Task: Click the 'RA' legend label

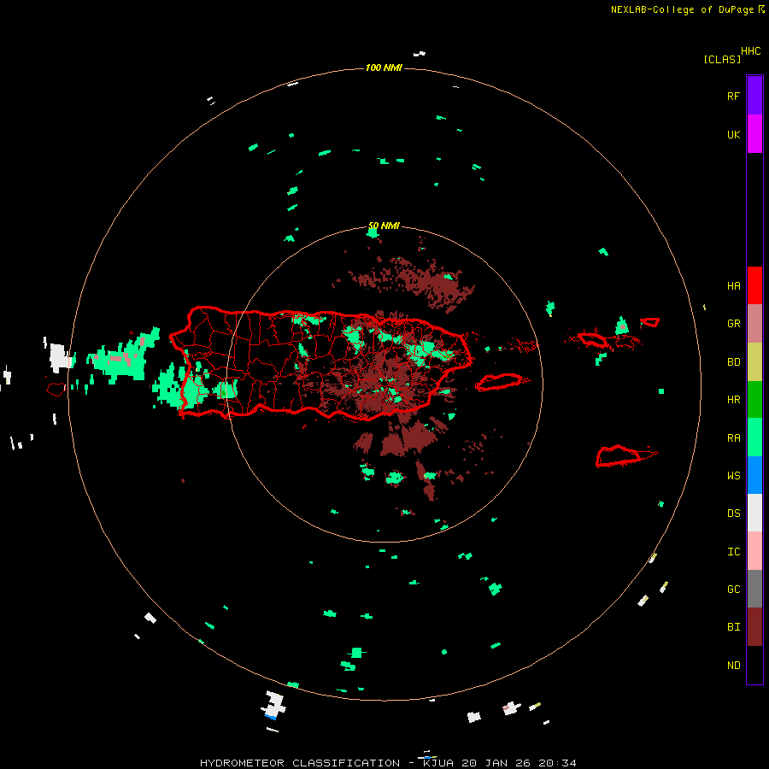Action: (733, 438)
